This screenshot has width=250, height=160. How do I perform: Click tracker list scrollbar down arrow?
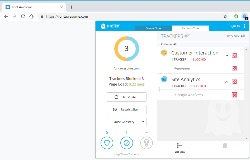click(x=246, y=138)
